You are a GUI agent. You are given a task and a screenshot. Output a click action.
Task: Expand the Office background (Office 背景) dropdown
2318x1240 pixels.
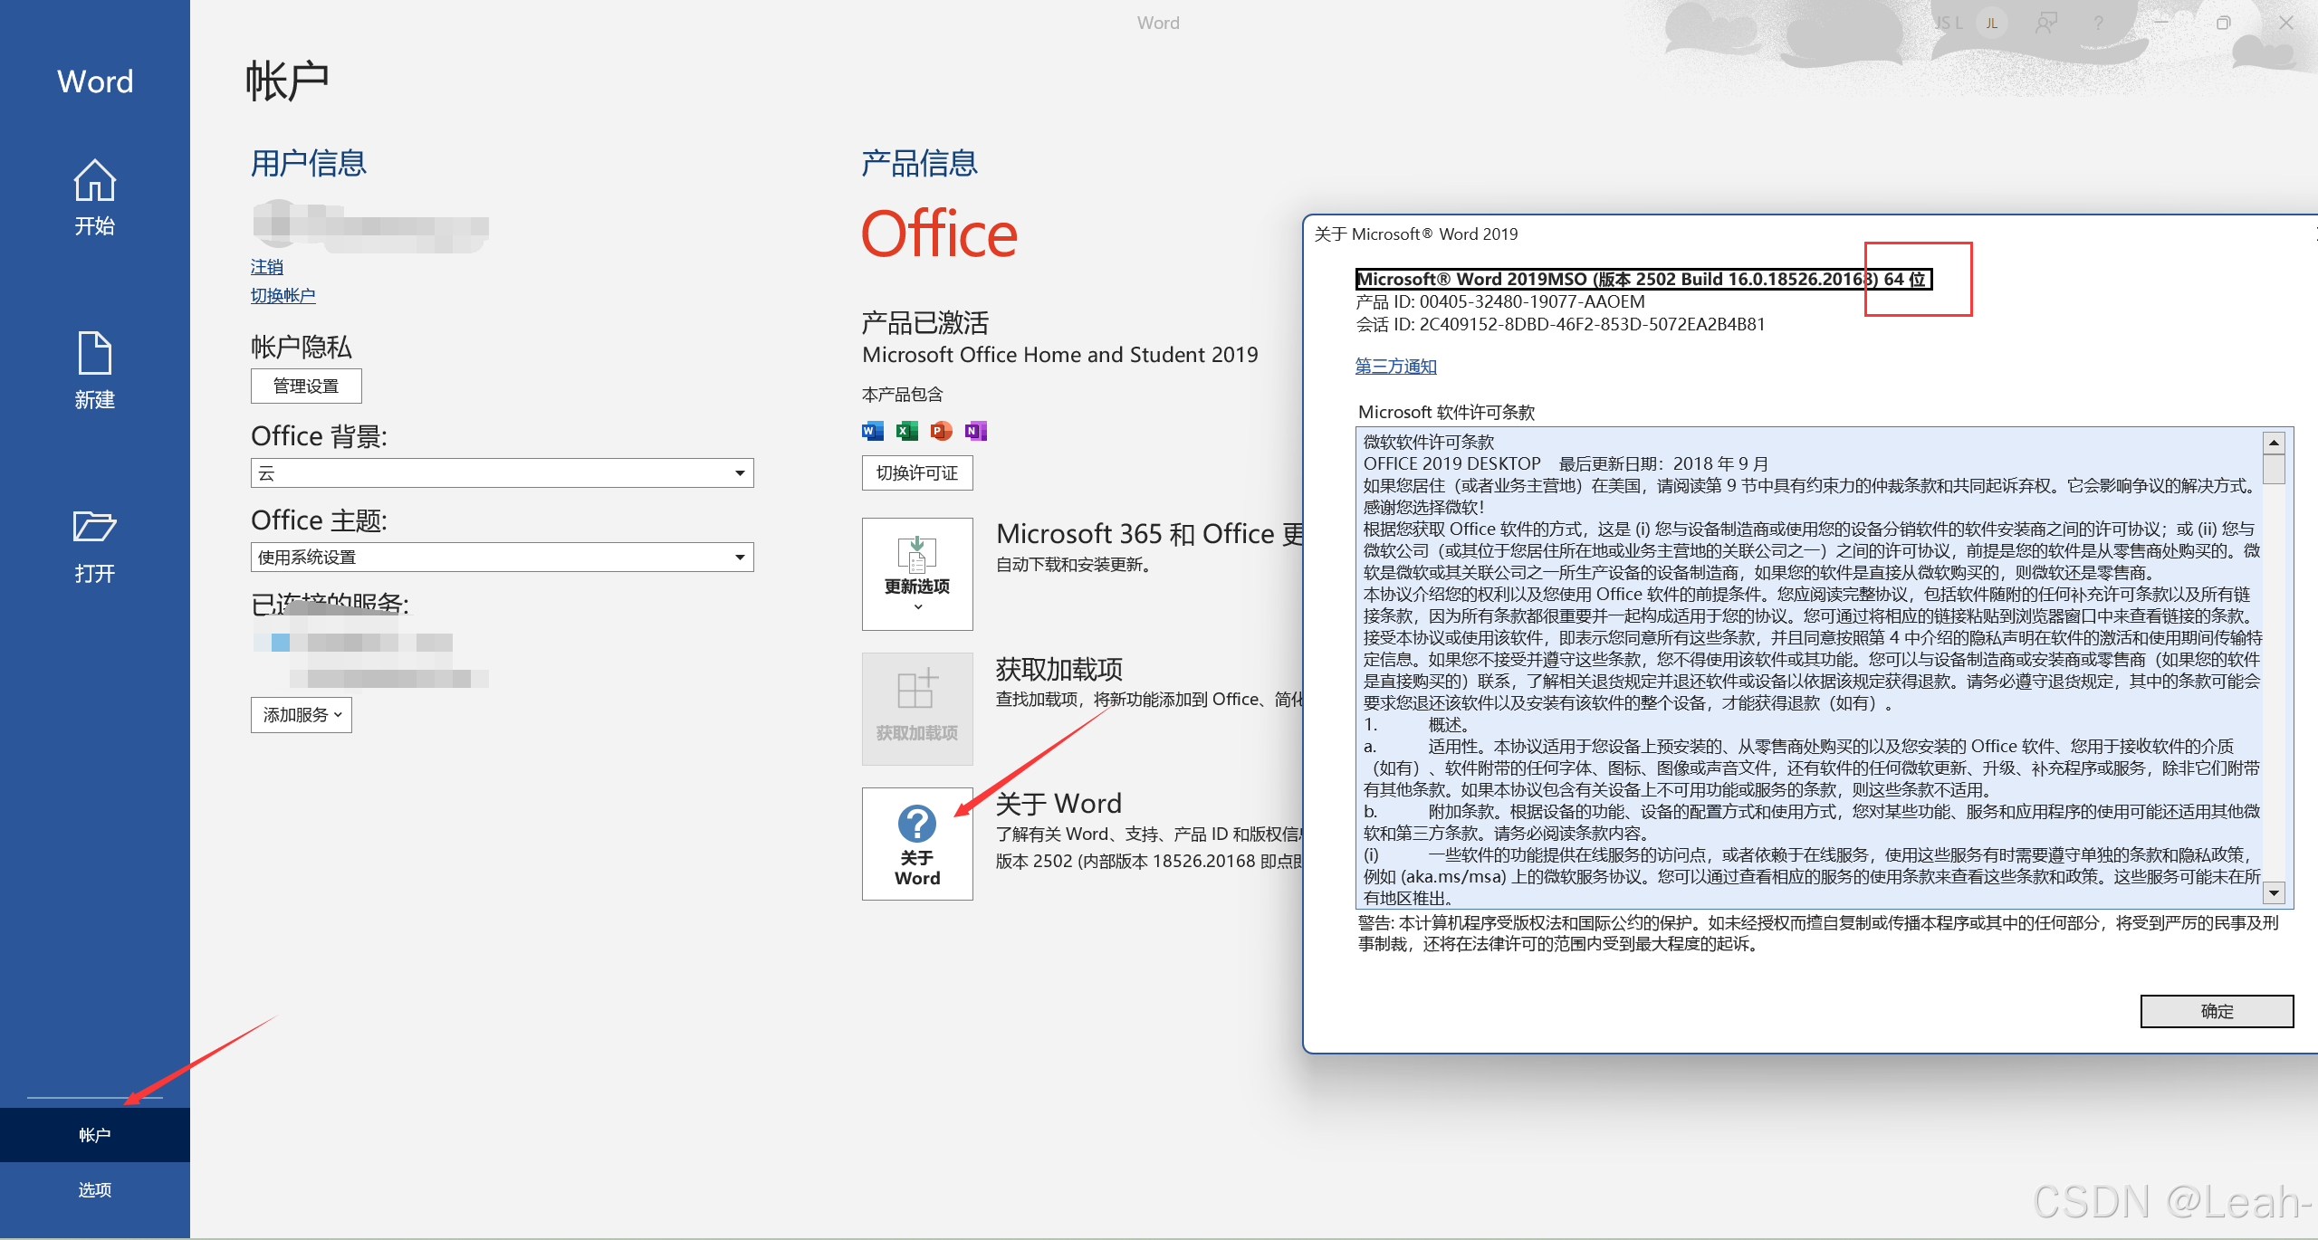(x=739, y=472)
